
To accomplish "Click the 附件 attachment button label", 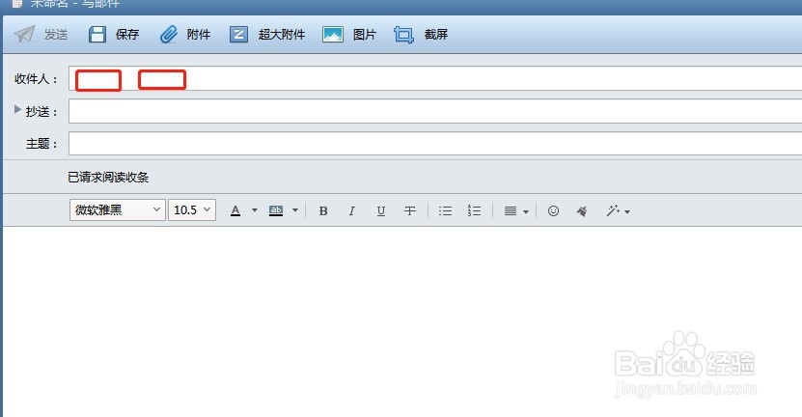I will pos(199,35).
